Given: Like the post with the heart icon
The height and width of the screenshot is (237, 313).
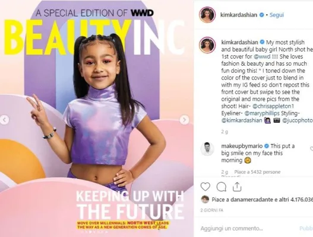Looking at the screenshot, I should (205, 187).
